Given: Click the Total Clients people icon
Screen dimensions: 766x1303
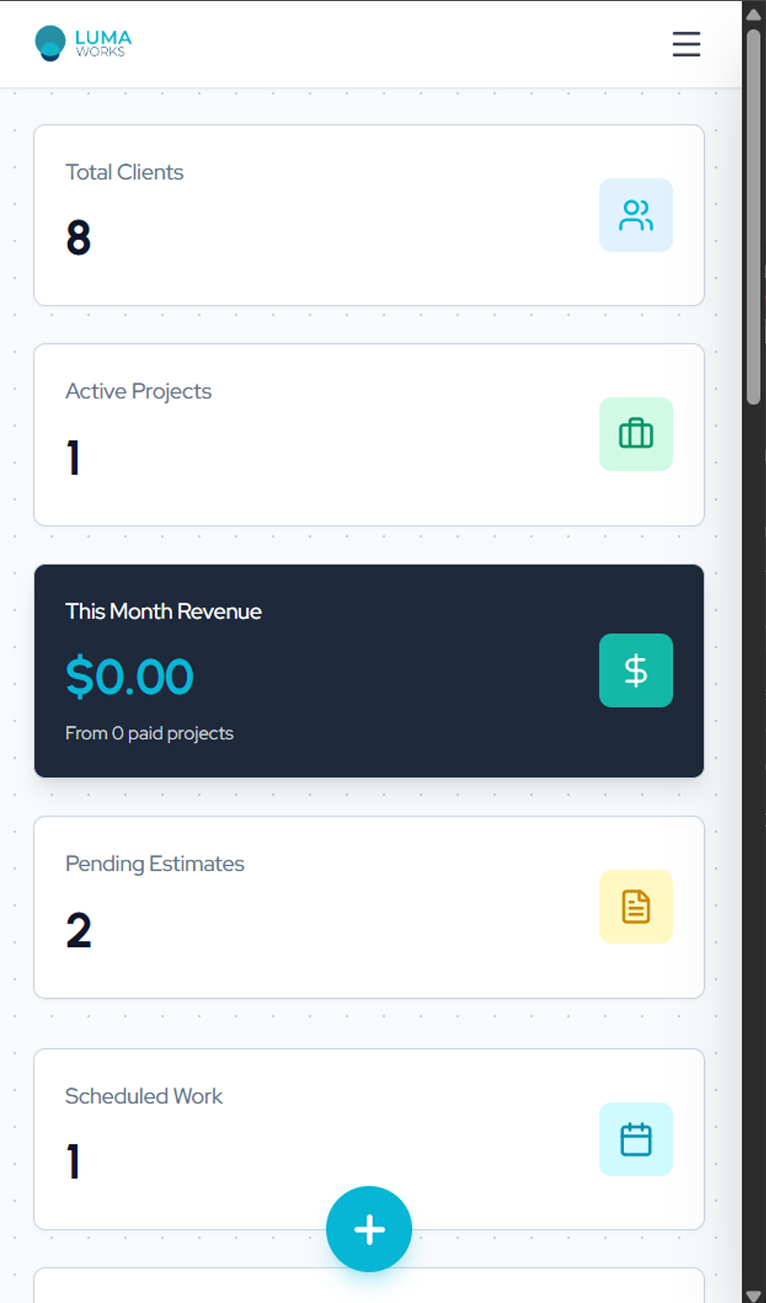Looking at the screenshot, I should (x=635, y=215).
